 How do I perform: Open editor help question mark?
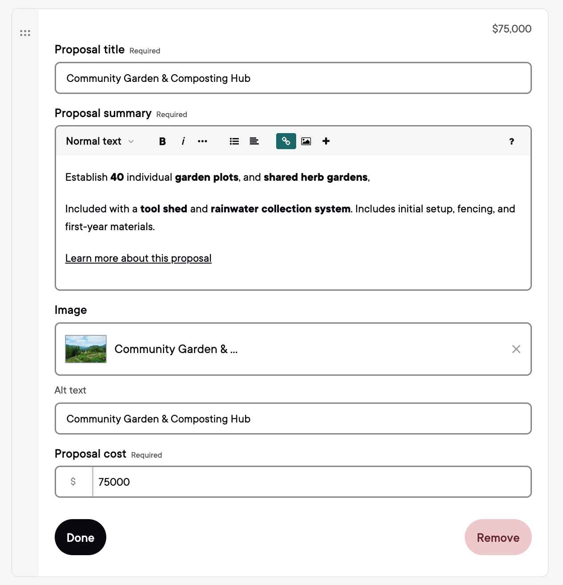(511, 141)
